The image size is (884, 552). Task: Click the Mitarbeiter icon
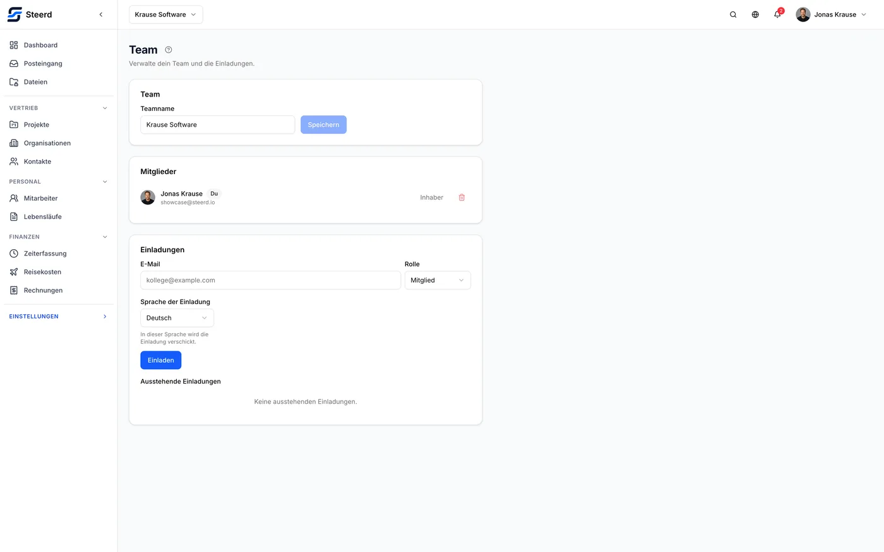14,198
